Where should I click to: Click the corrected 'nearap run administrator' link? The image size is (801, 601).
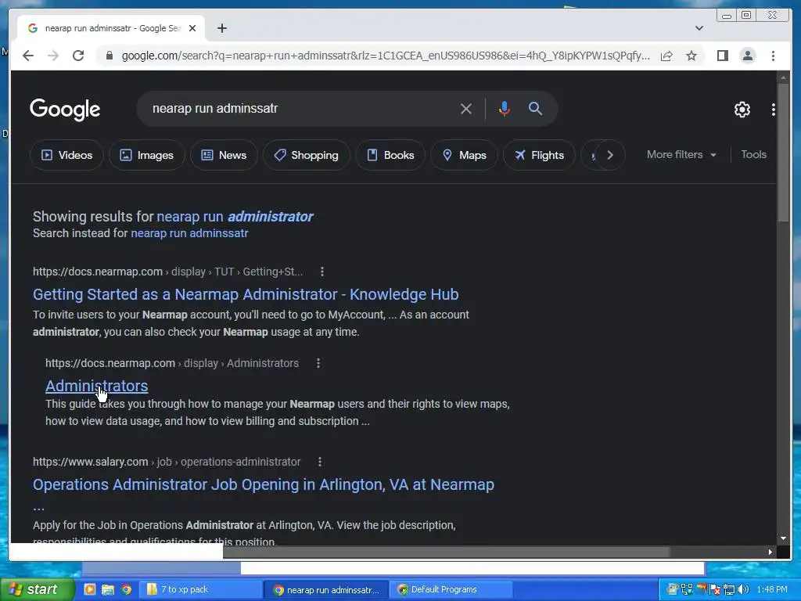click(235, 217)
